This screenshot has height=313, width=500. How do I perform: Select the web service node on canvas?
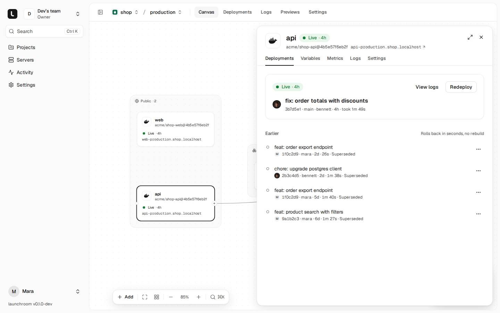point(176,129)
